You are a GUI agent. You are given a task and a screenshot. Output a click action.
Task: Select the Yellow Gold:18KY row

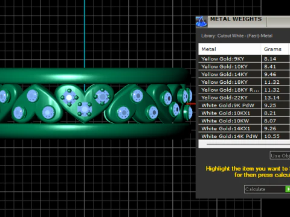coord(244,82)
